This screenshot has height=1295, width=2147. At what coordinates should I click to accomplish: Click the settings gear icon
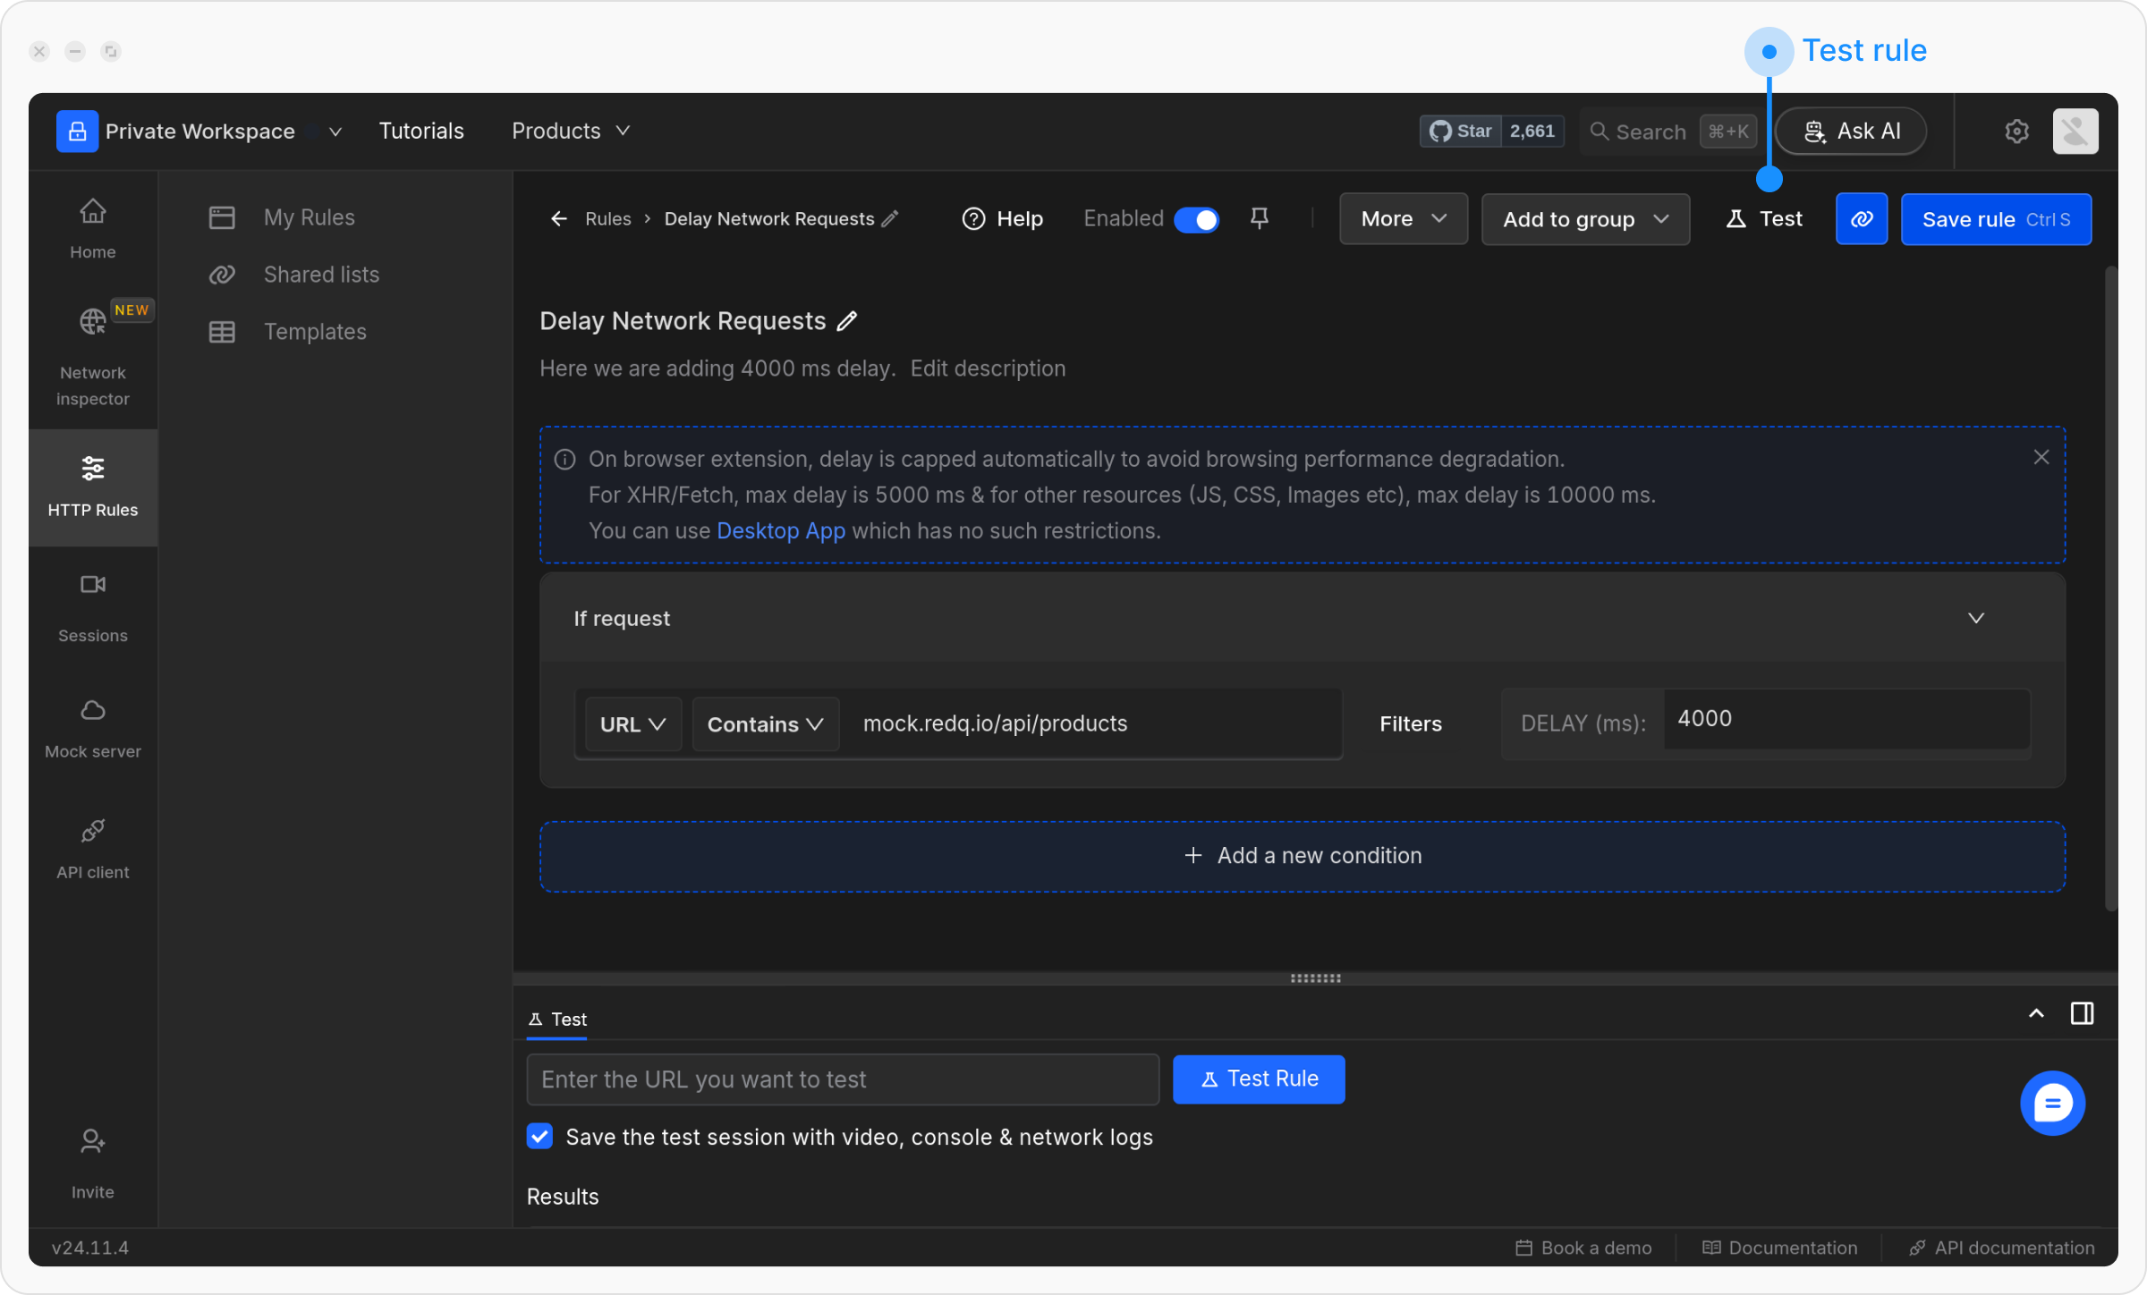(x=2016, y=131)
